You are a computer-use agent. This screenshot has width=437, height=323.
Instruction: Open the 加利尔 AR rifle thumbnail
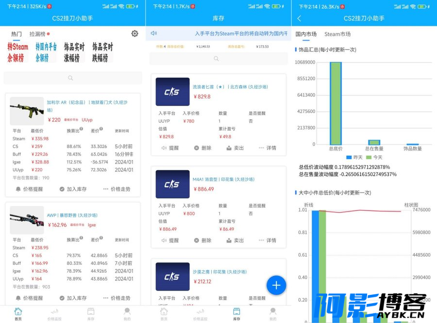[x=27, y=111]
